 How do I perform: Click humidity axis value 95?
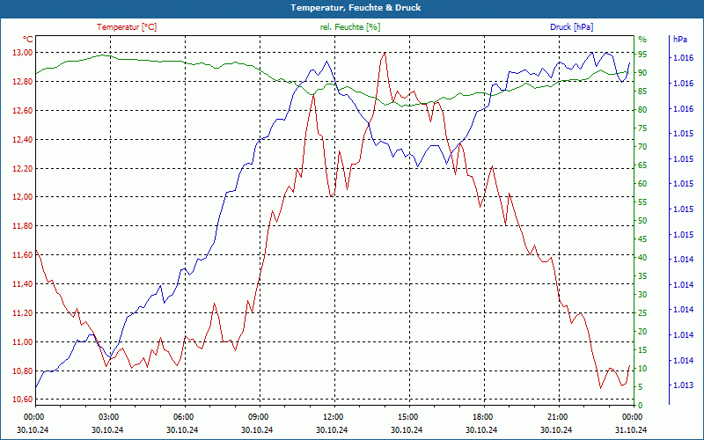(x=642, y=55)
